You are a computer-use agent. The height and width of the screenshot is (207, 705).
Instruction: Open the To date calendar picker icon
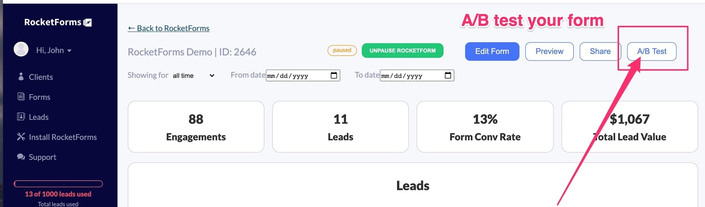448,75
